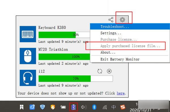Click the Keyboard K380 50% battery bar

[64, 35]
